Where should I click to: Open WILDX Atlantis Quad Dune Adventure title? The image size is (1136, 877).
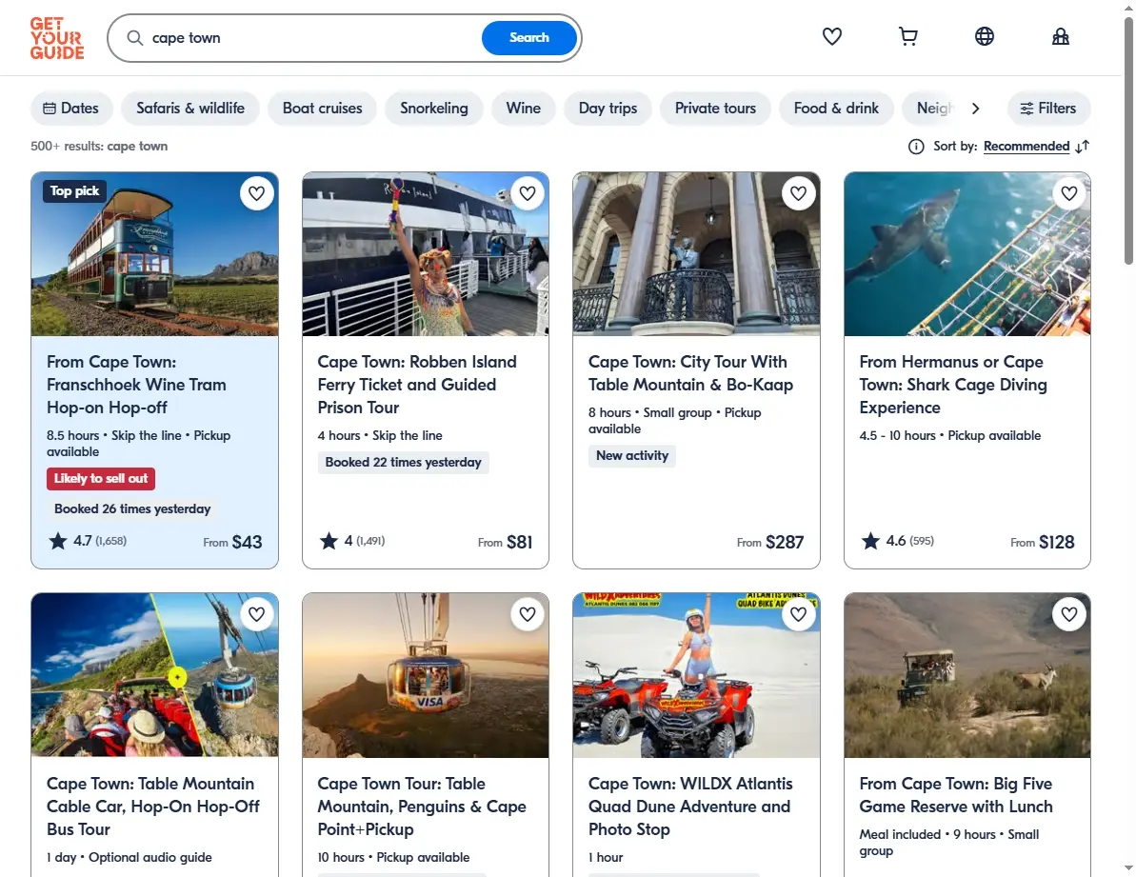coord(690,806)
